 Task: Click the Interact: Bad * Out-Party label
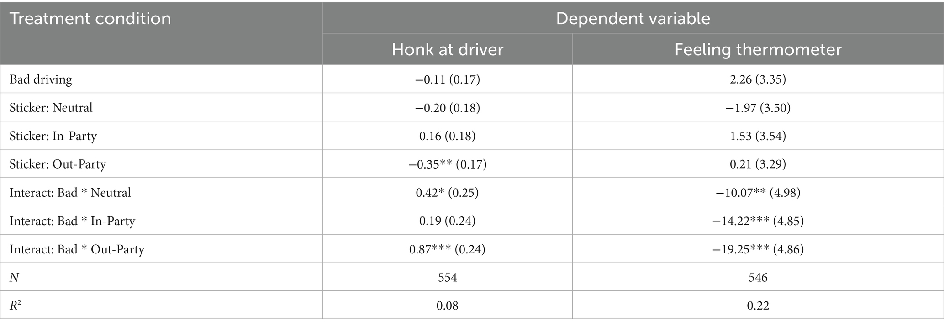point(77,249)
